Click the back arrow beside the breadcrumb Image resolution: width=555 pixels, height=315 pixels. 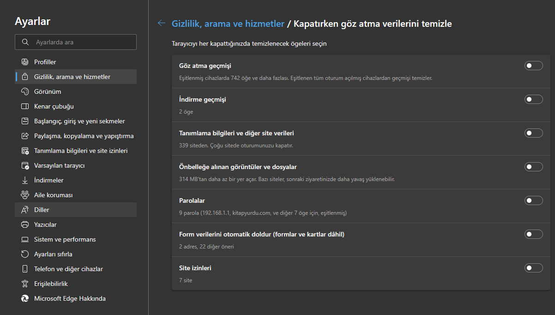click(x=161, y=23)
